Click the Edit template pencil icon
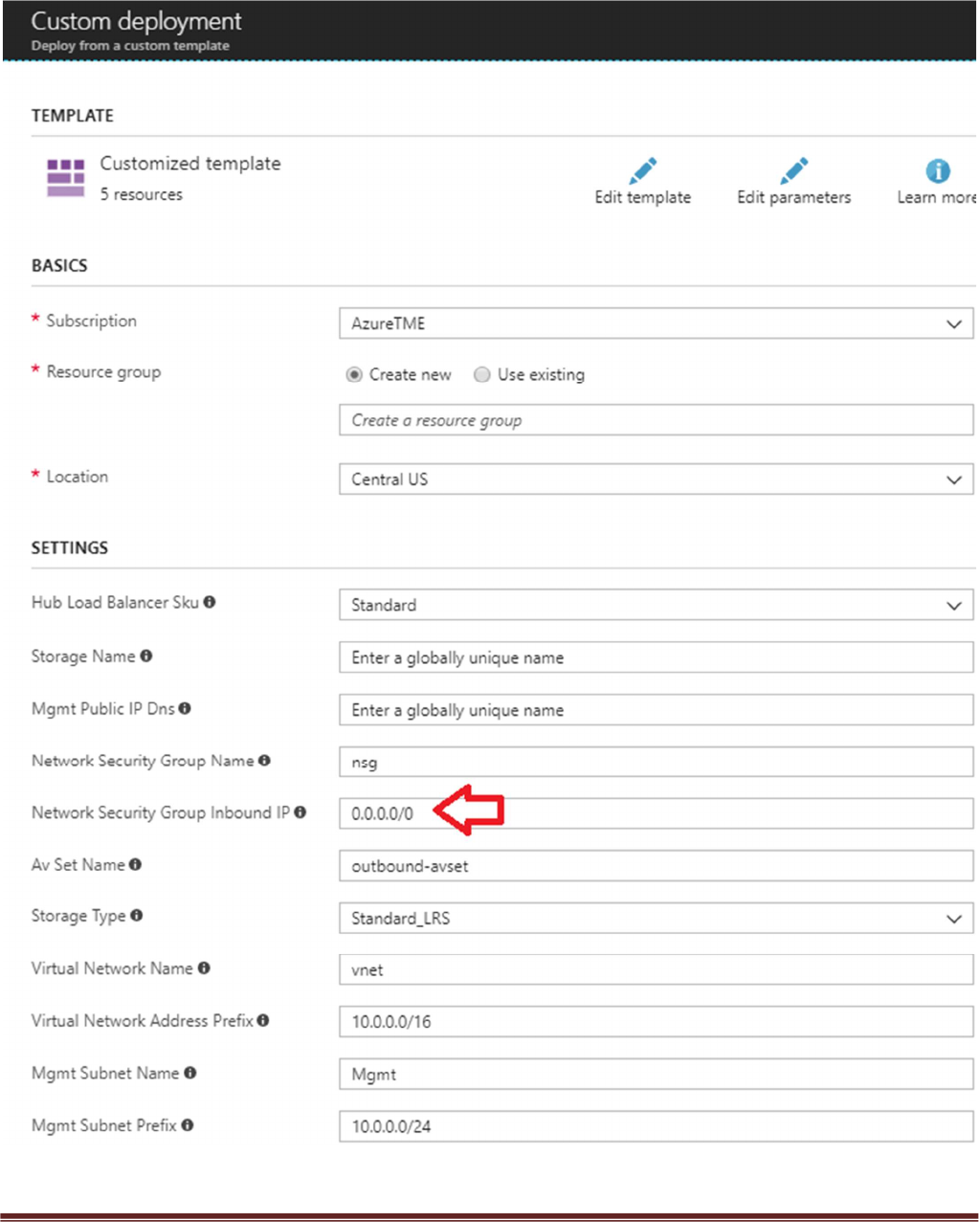Screen dimensions: 979x1222 click(x=643, y=171)
